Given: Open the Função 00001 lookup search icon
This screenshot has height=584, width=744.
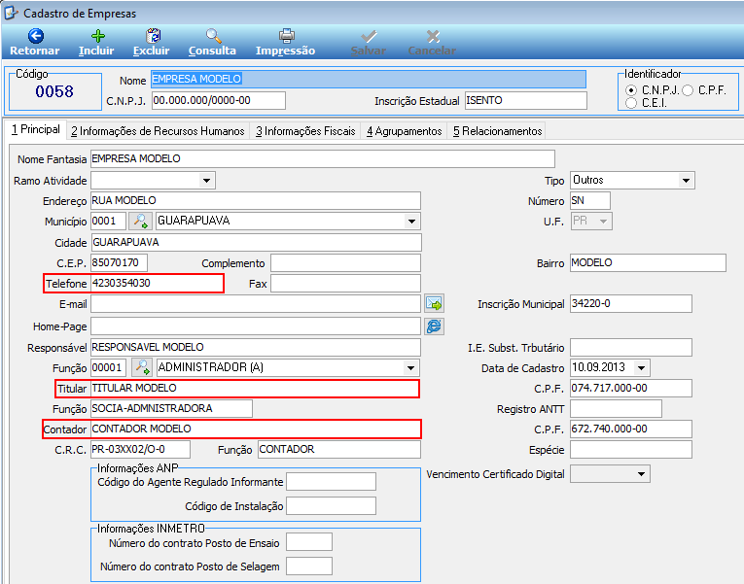Looking at the screenshot, I should tap(141, 367).
